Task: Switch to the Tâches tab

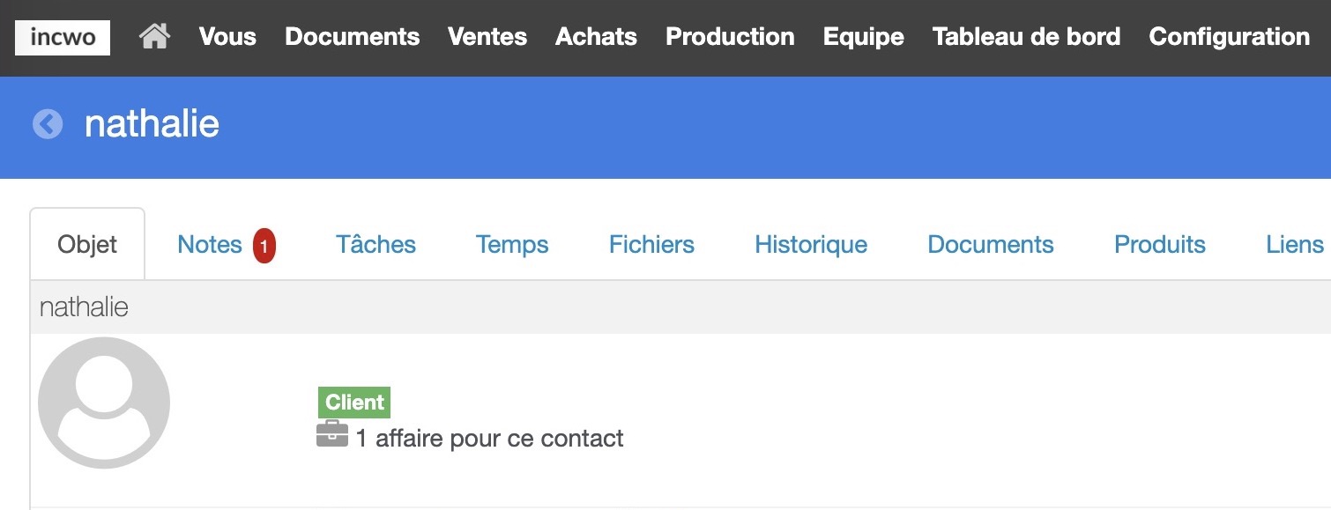Action: pyautogui.click(x=376, y=245)
